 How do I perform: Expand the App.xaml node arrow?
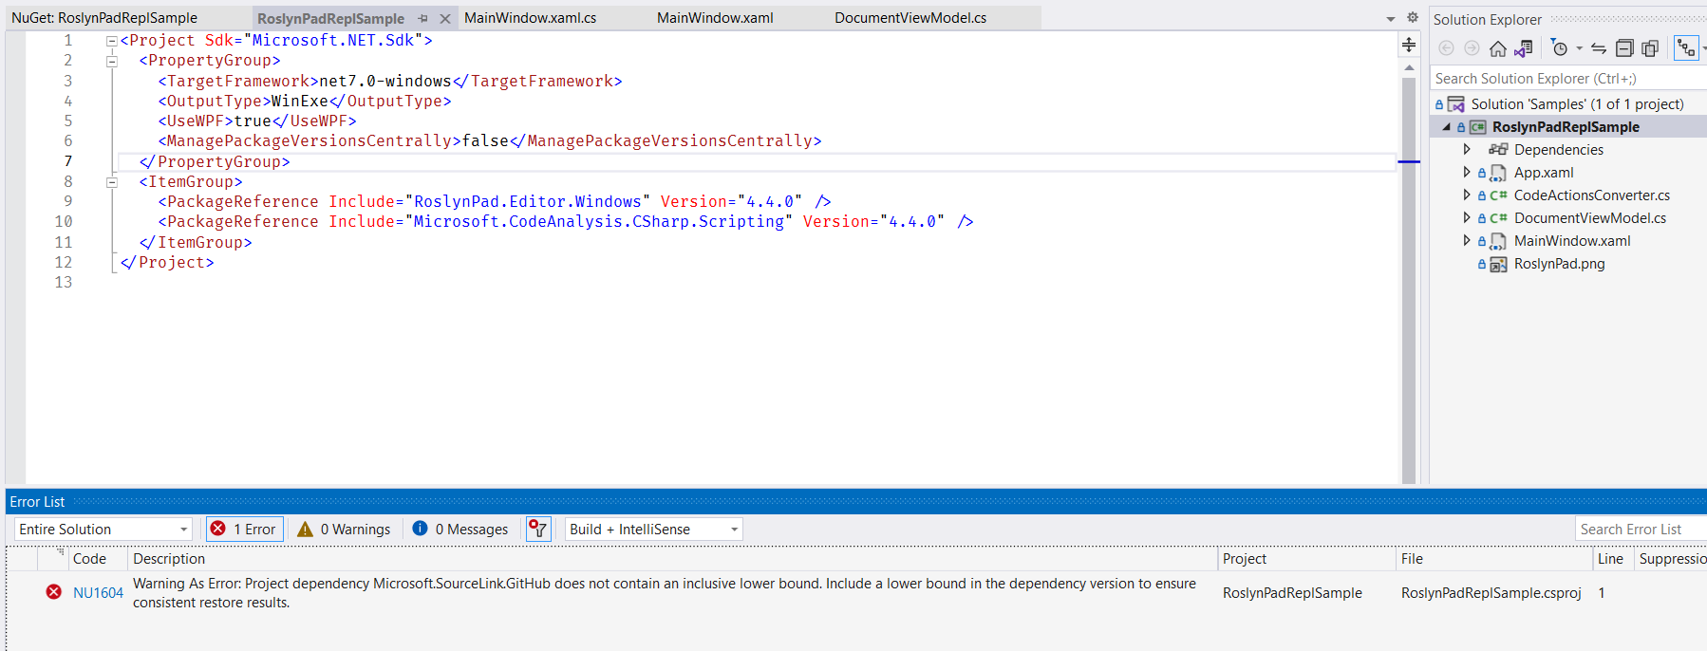pos(1467,172)
